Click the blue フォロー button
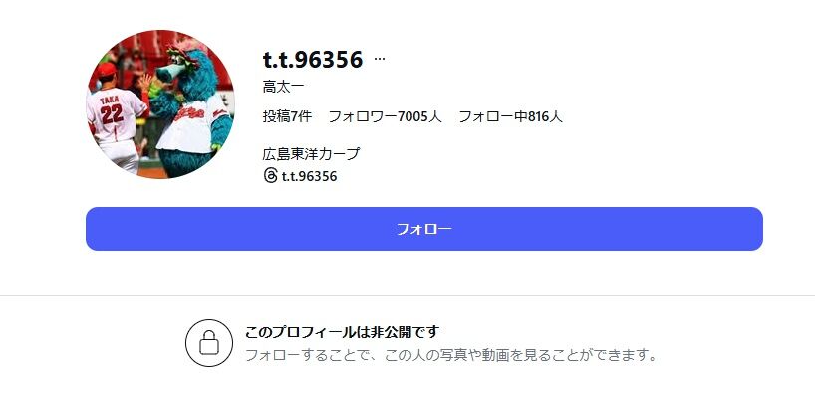This screenshot has height=405, width=815. [424, 229]
